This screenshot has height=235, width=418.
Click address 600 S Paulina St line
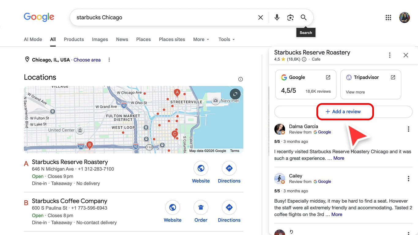coord(50,208)
